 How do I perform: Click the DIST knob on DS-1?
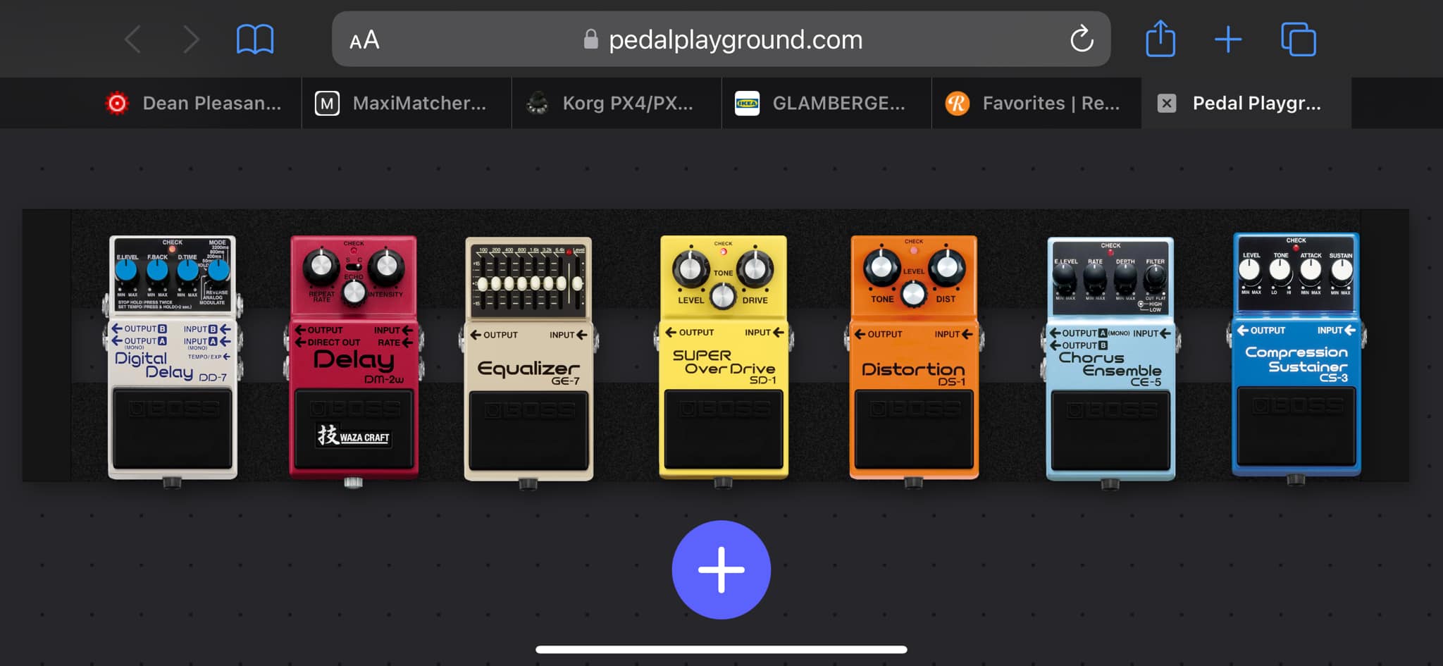tap(946, 267)
